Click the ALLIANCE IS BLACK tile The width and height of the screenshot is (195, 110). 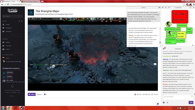coord(171,41)
